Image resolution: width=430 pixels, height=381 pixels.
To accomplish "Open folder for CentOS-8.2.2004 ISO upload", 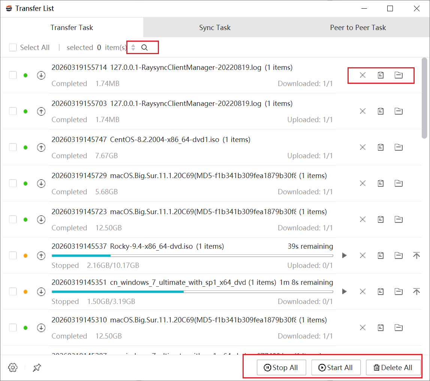I will (399, 147).
